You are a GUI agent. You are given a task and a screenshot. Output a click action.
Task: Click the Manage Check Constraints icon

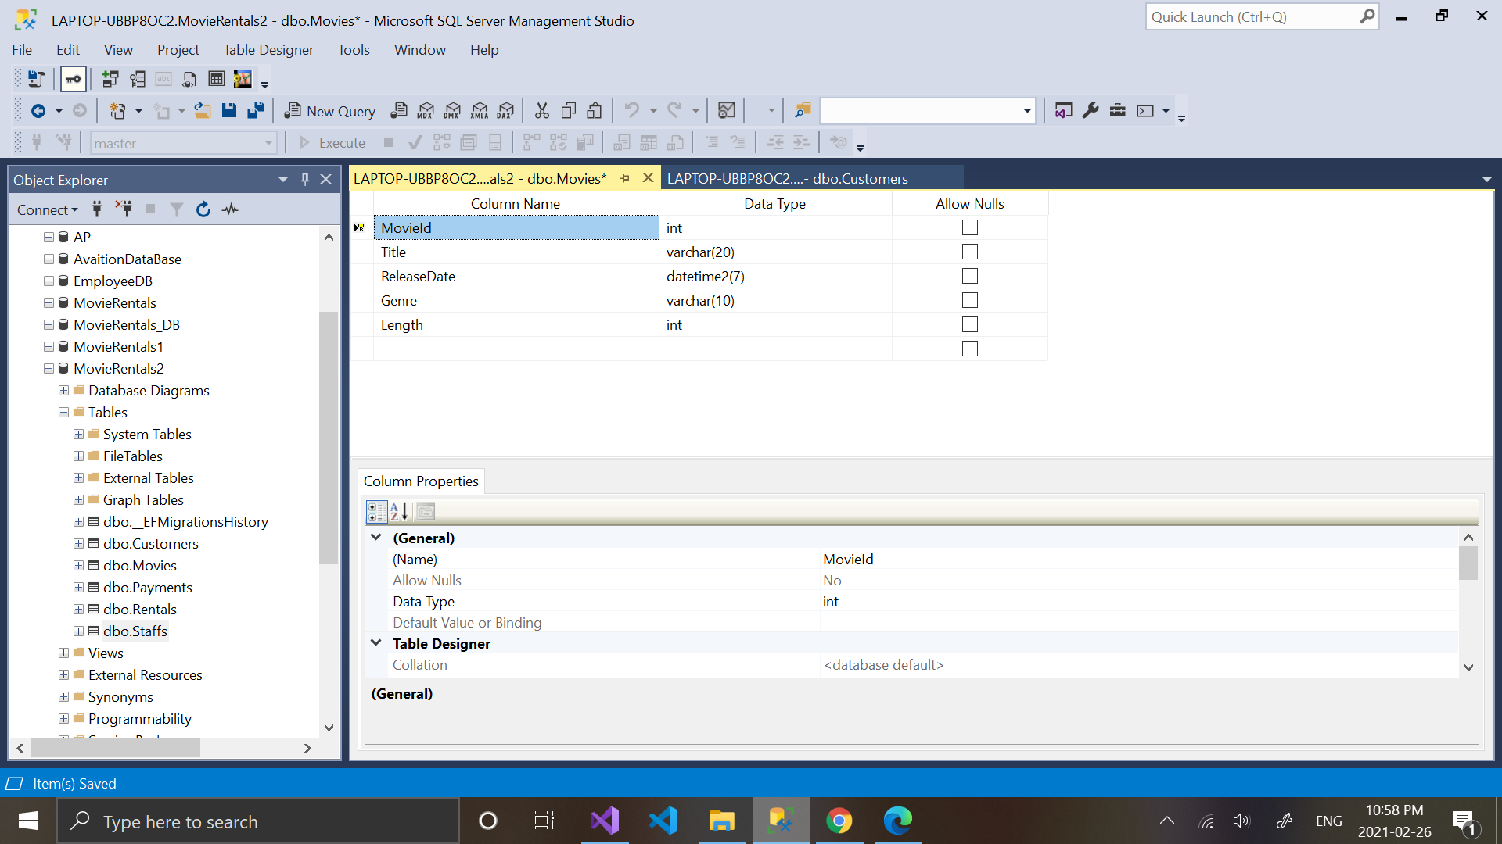tap(217, 79)
